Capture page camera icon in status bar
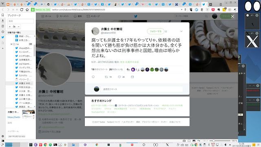 tap(184, 141)
